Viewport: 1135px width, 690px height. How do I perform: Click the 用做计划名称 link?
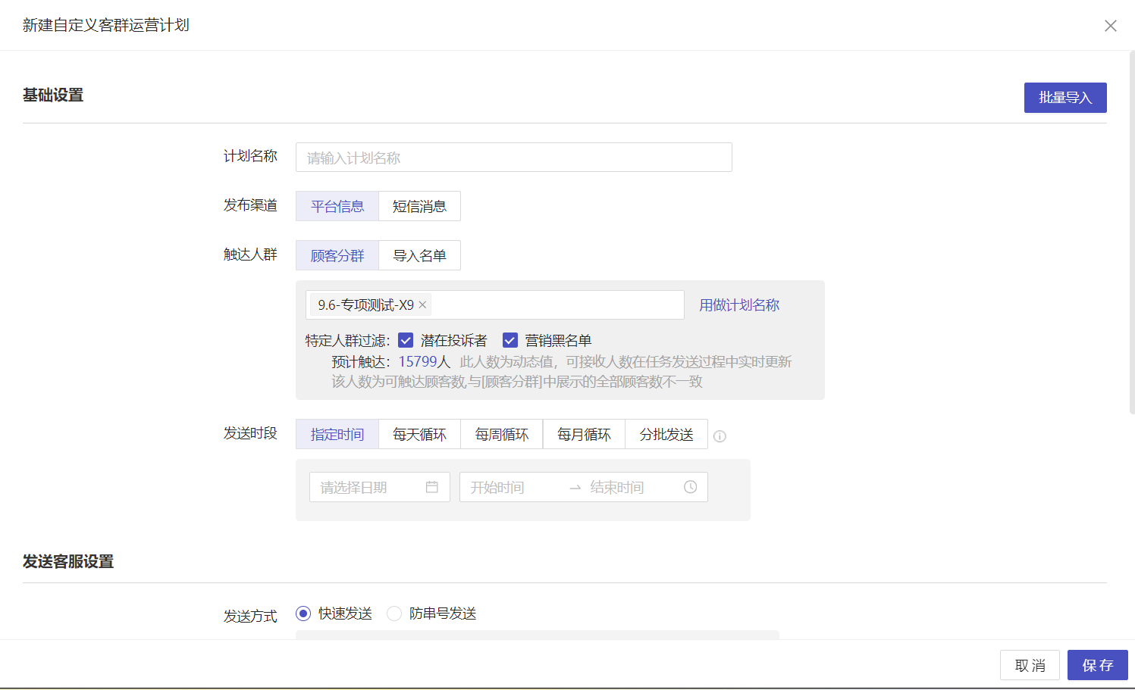[739, 304]
